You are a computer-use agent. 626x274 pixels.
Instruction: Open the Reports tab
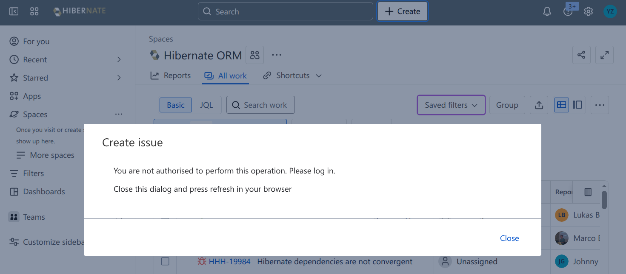click(x=171, y=75)
